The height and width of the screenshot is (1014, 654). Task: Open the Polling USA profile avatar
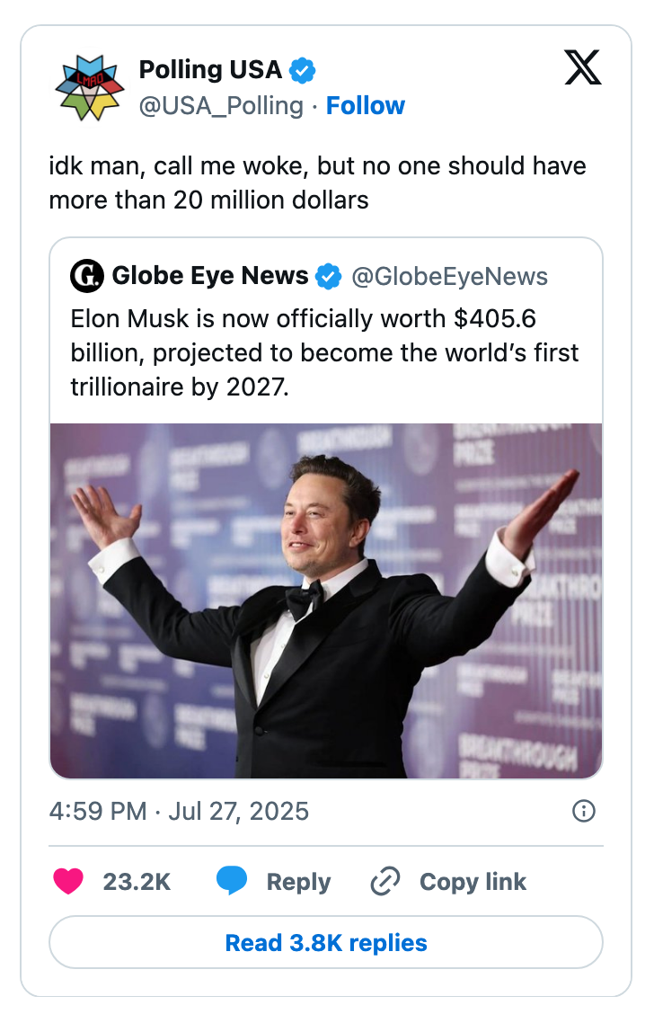(87, 87)
